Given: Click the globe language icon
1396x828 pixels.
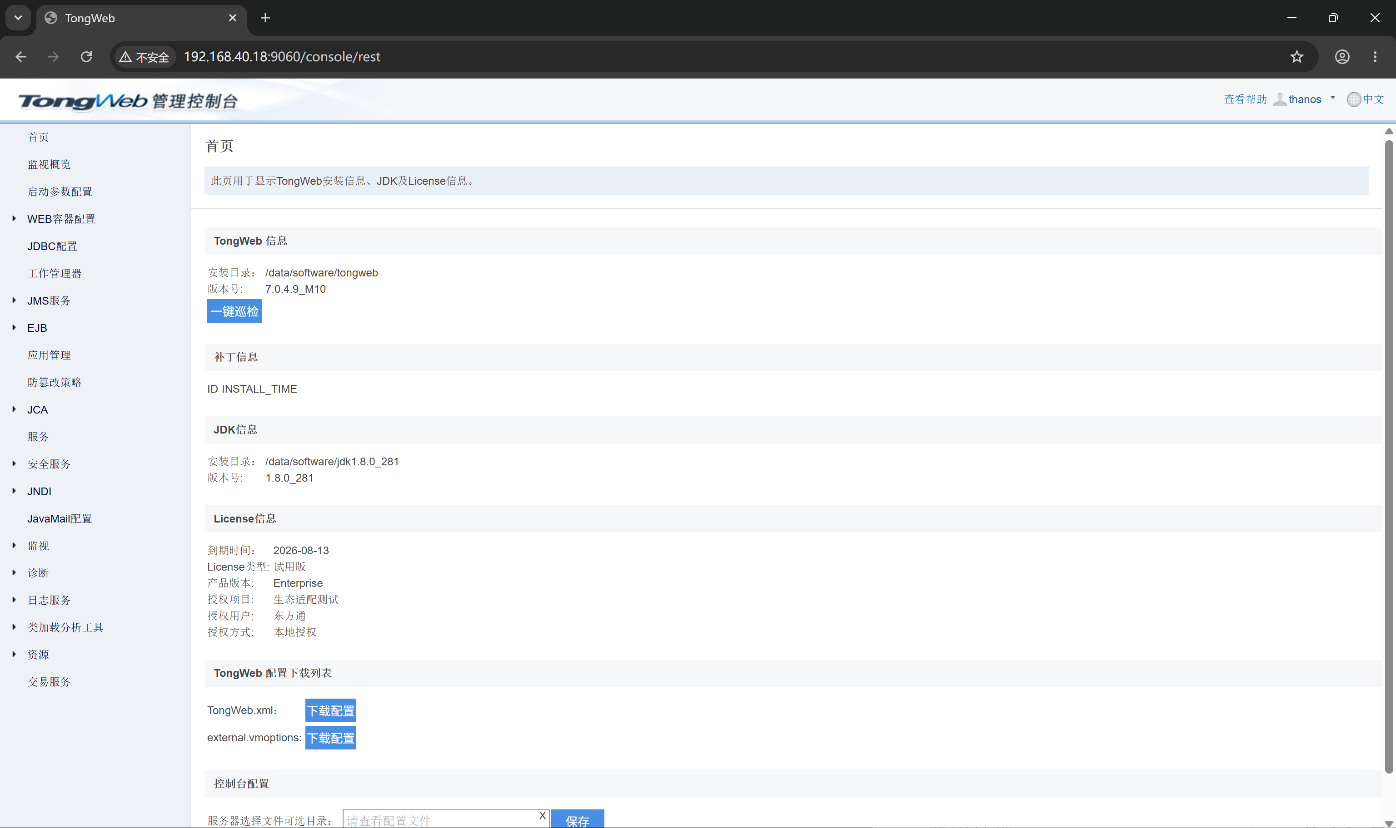Looking at the screenshot, I should (x=1354, y=99).
